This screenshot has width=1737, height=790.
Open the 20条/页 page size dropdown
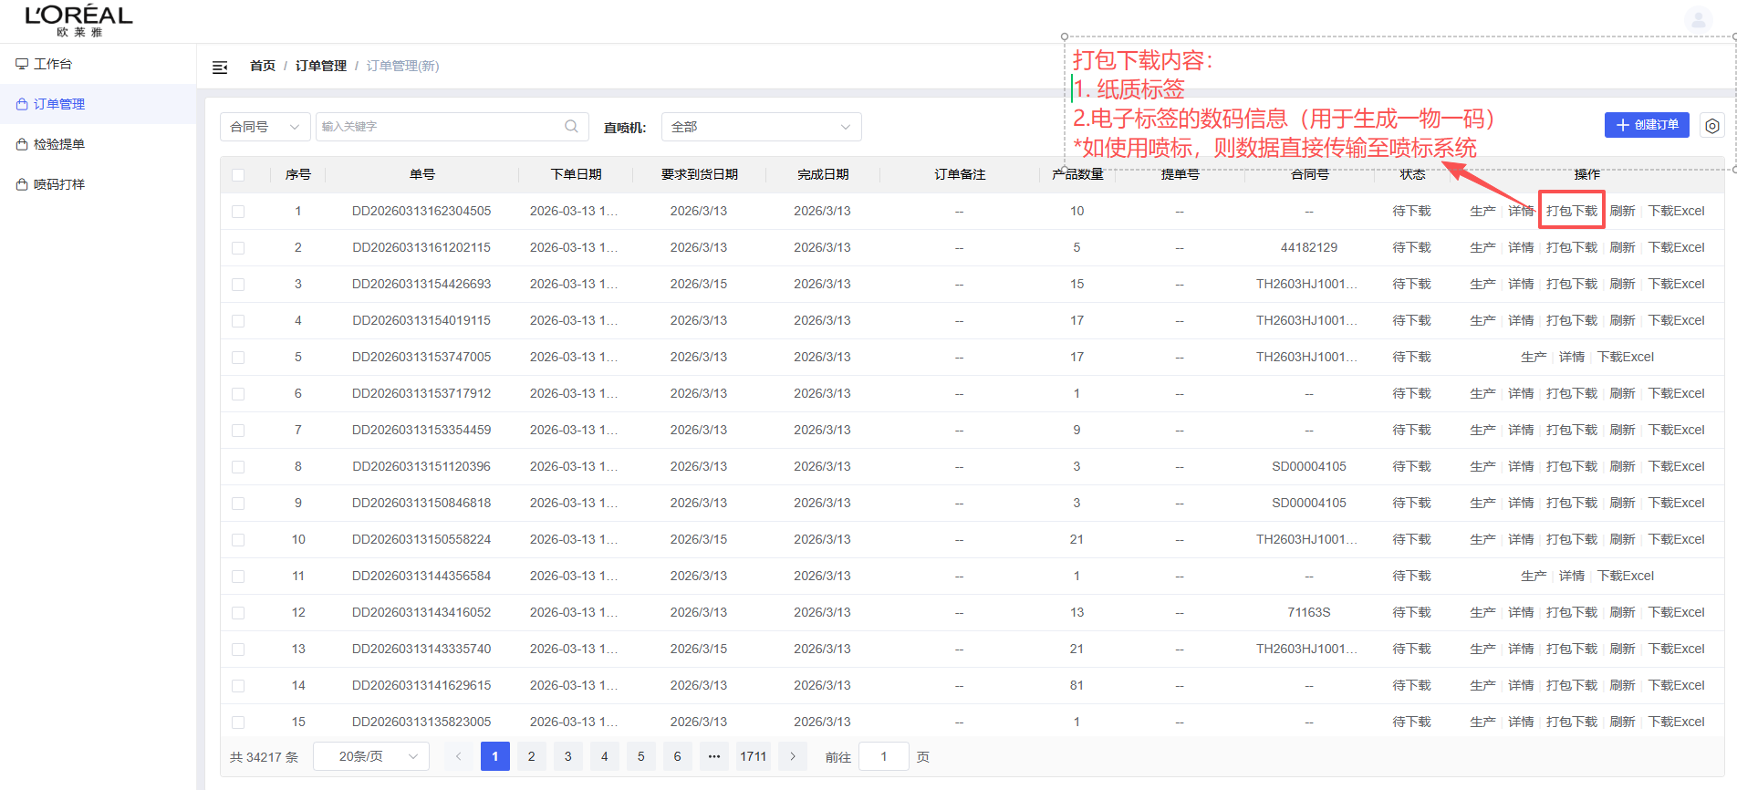[x=370, y=756]
